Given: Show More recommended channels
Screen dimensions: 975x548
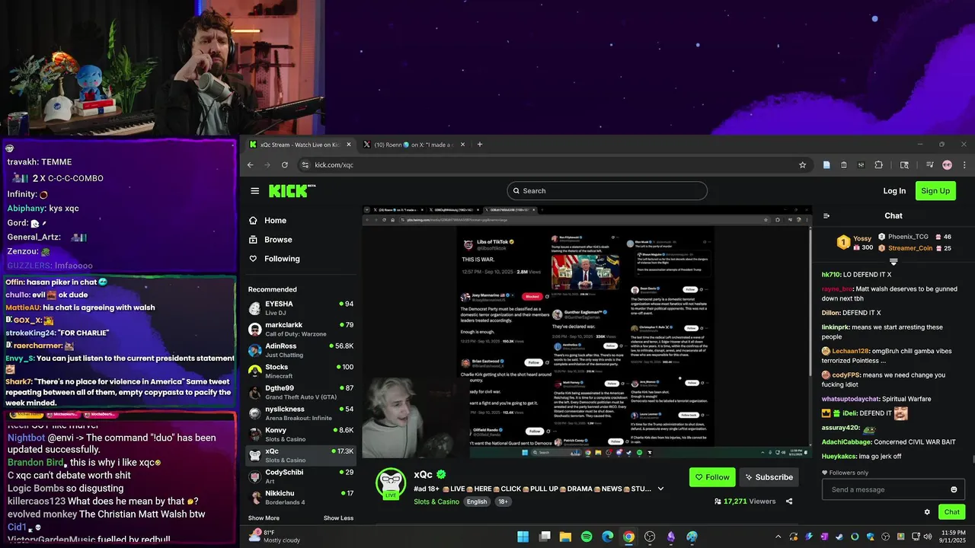Looking at the screenshot, I should coord(264,518).
